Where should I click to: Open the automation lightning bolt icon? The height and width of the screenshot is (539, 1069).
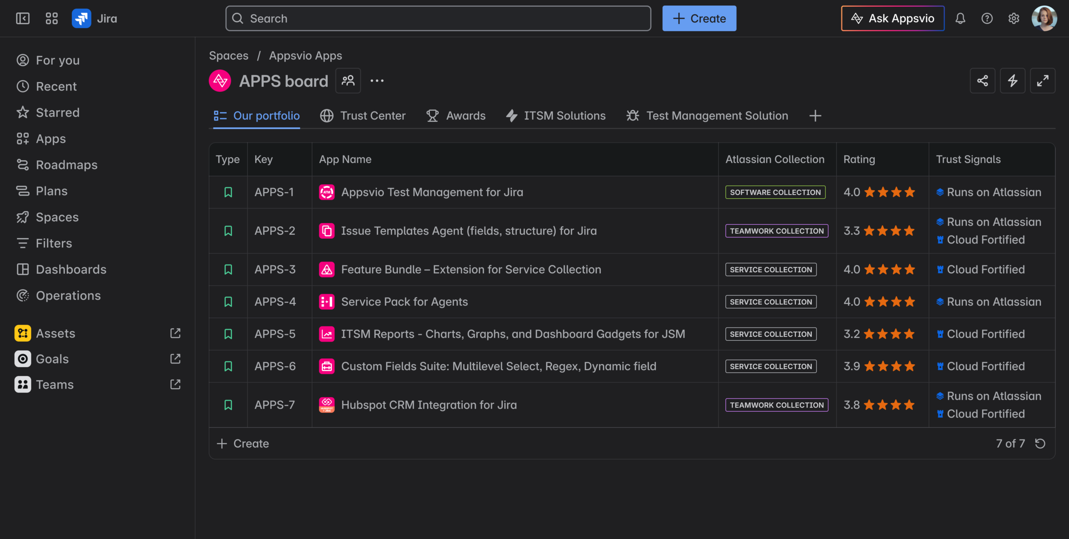[x=1012, y=81]
